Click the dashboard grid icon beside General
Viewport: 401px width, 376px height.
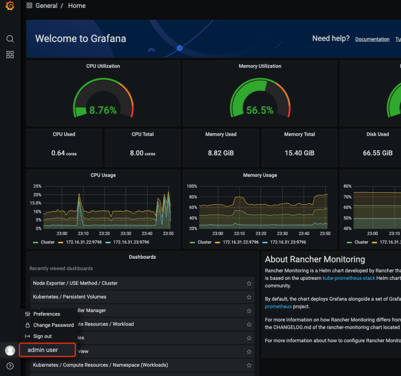point(29,6)
